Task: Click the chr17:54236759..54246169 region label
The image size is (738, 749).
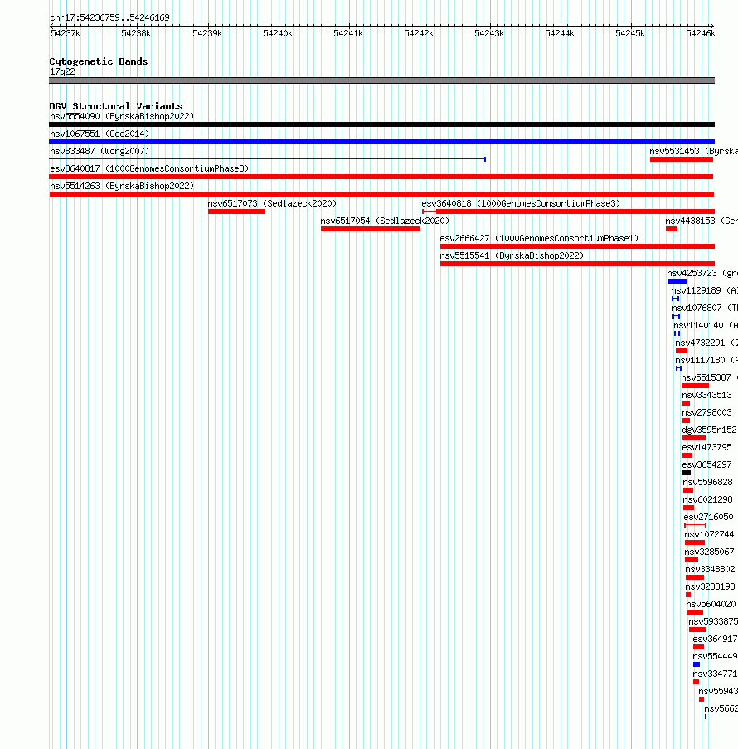Action: (109, 17)
